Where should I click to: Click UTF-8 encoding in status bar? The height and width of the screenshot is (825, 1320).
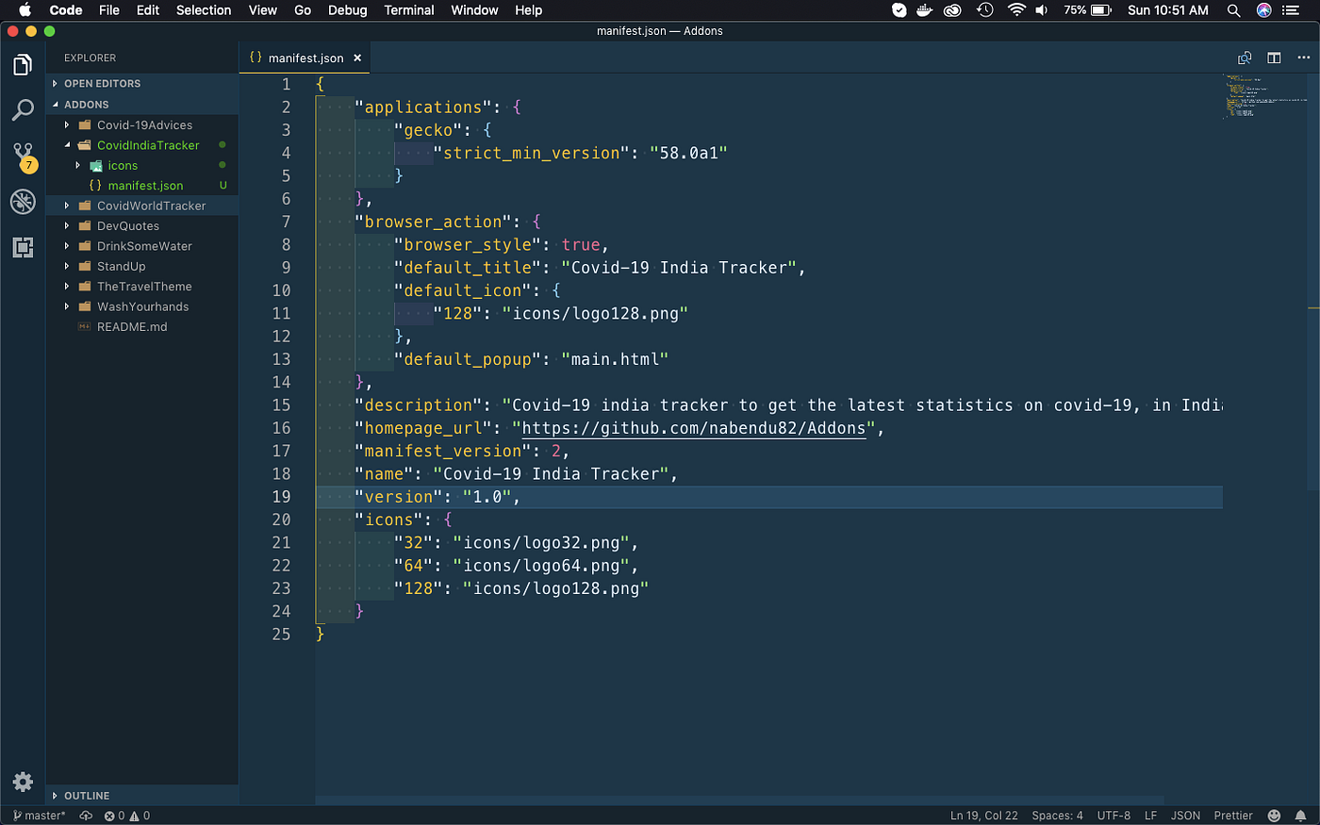tap(1114, 816)
